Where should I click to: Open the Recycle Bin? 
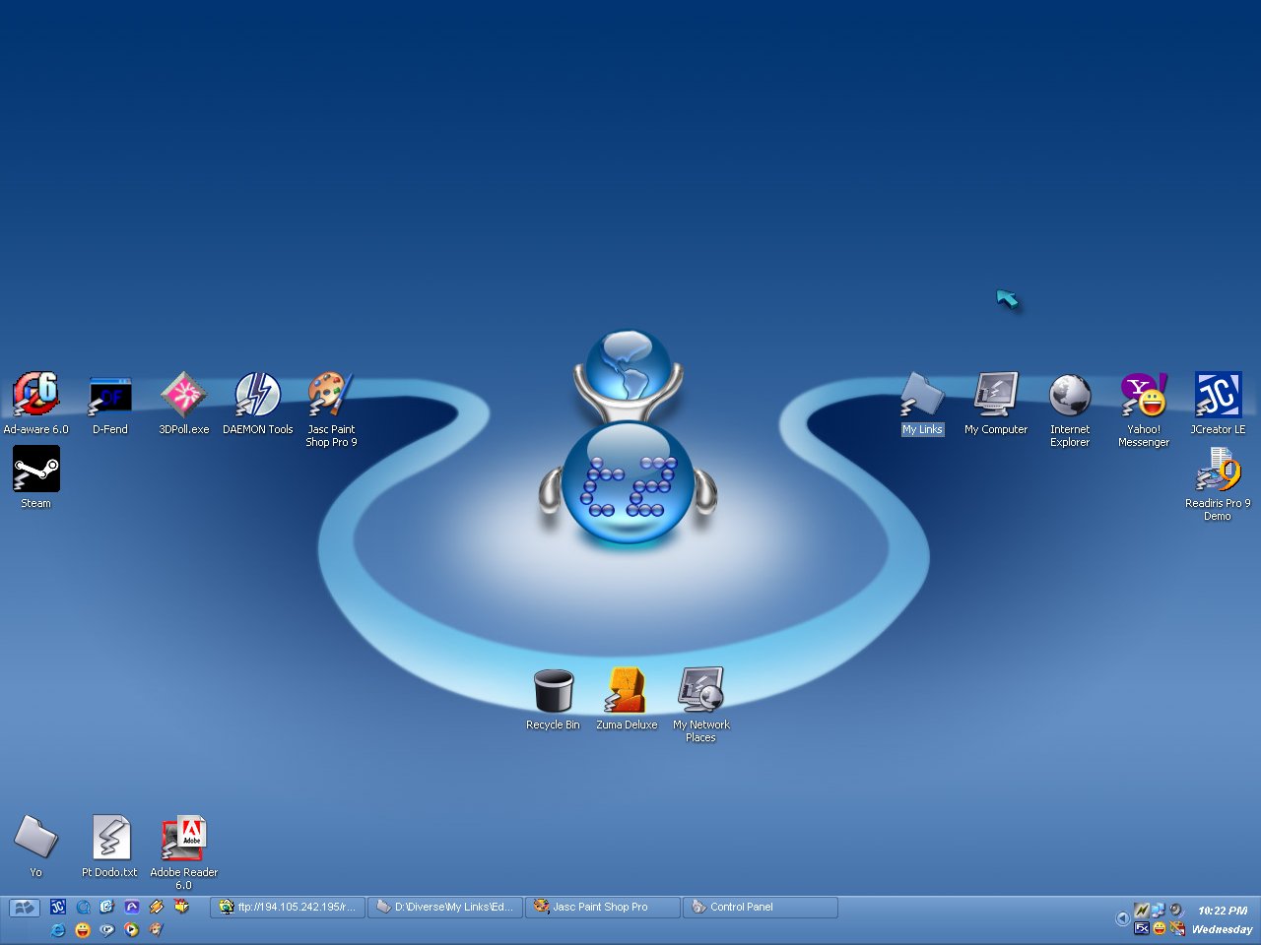[553, 691]
